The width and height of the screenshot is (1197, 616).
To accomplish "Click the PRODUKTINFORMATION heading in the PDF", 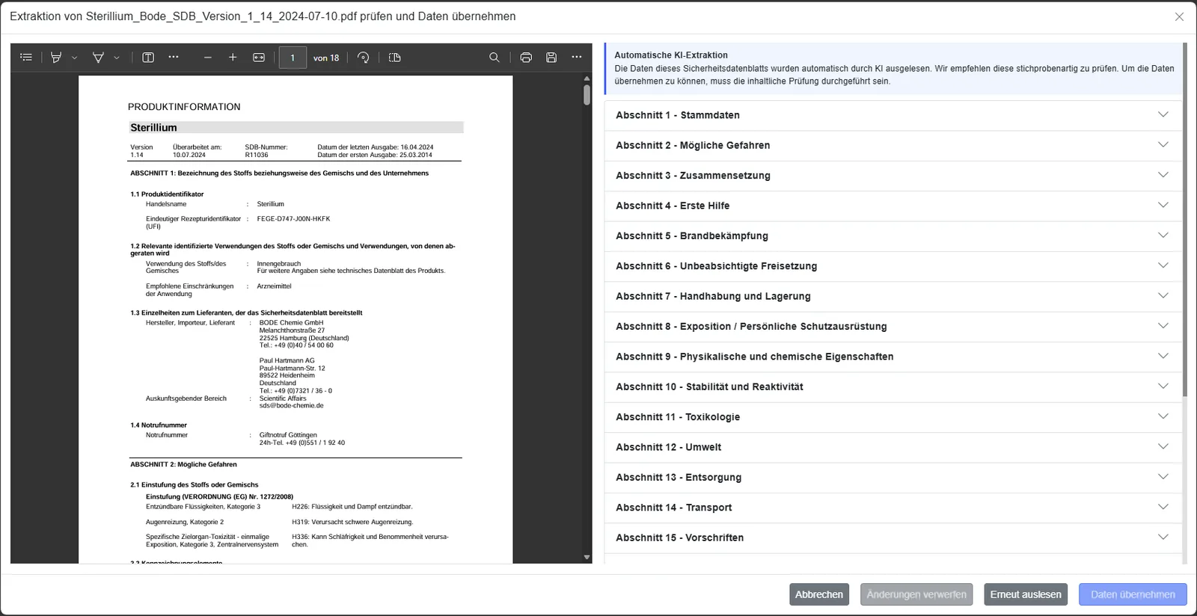I will pos(184,107).
